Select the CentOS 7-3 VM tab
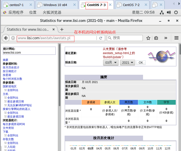 click(x=96, y=5)
